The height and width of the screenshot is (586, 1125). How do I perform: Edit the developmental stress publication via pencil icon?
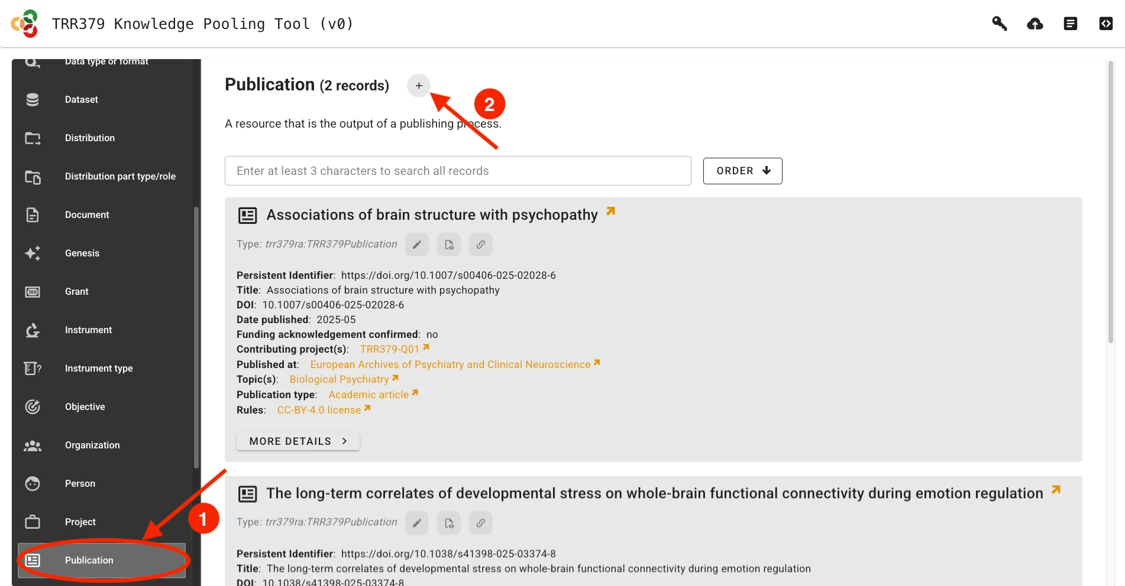point(417,522)
